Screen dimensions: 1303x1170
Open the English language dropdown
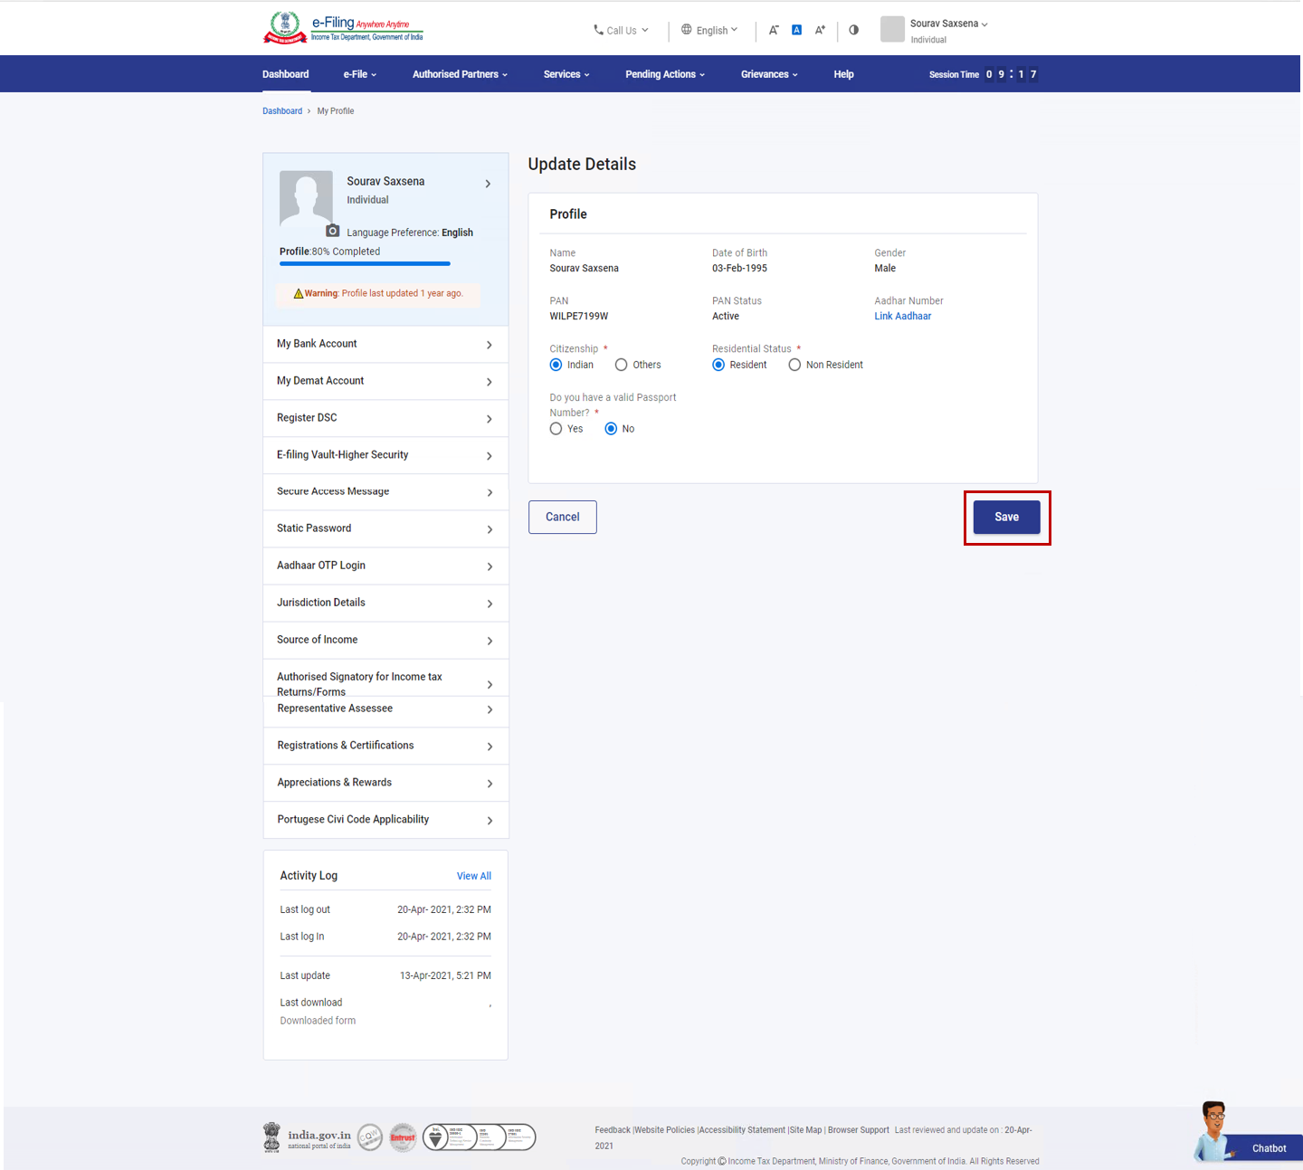(710, 29)
